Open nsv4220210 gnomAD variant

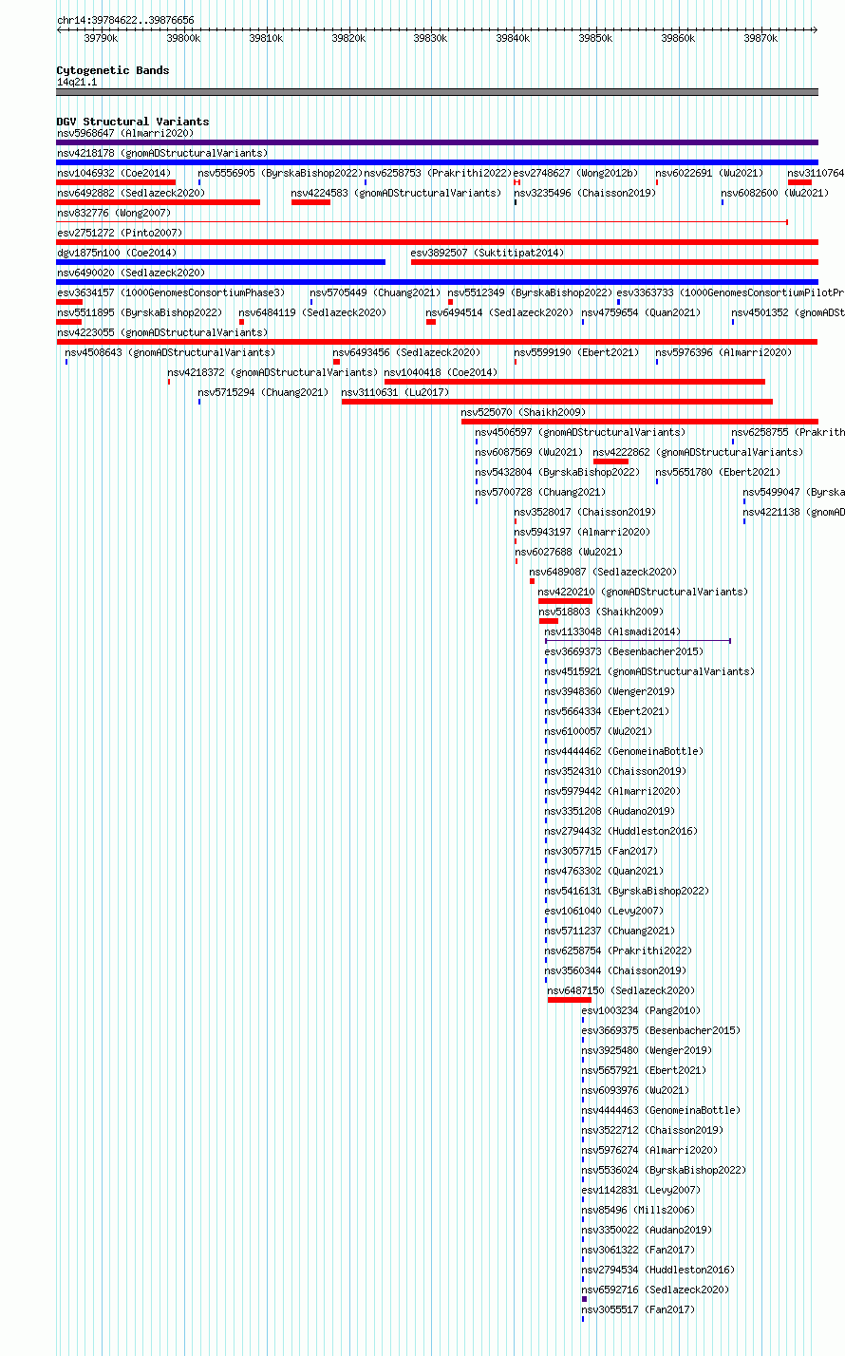pos(565,601)
